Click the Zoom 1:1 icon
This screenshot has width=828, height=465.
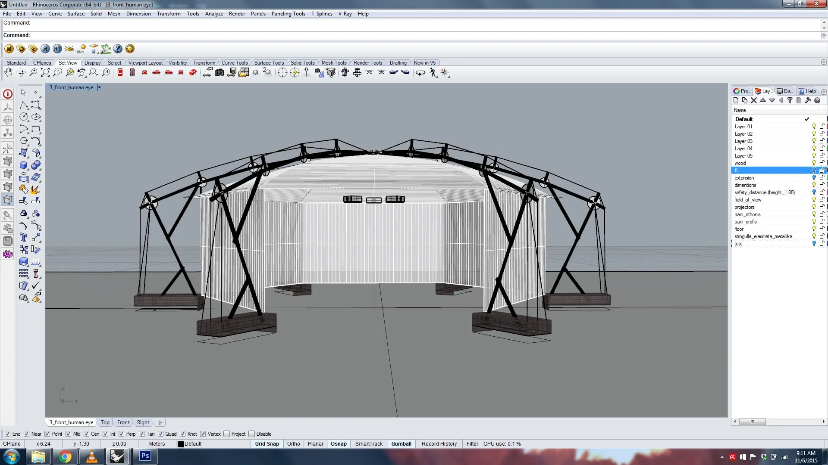click(x=106, y=73)
